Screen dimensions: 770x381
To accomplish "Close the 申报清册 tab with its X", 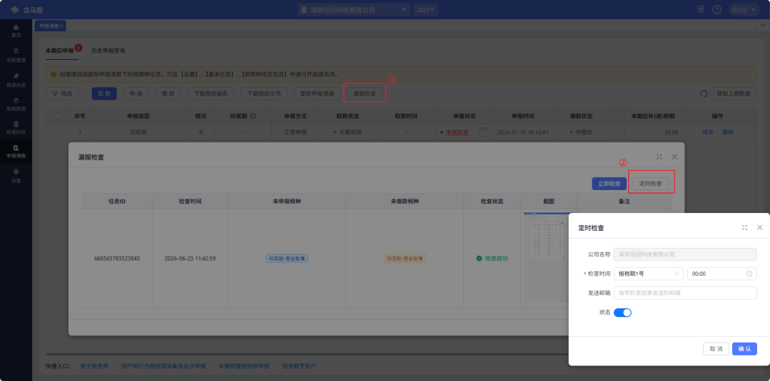I will coord(61,26).
